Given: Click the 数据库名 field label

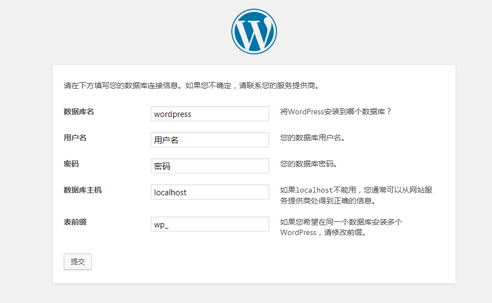Looking at the screenshot, I should click(x=79, y=112).
